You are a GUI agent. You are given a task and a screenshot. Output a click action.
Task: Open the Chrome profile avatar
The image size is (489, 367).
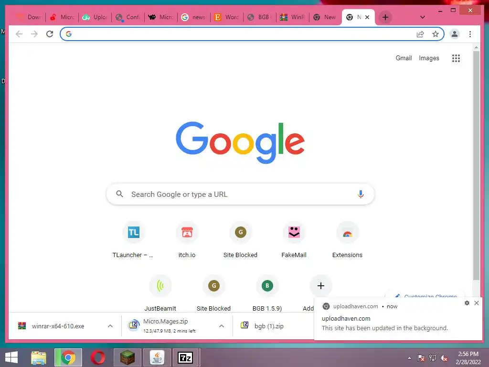[x=455, y=34]
